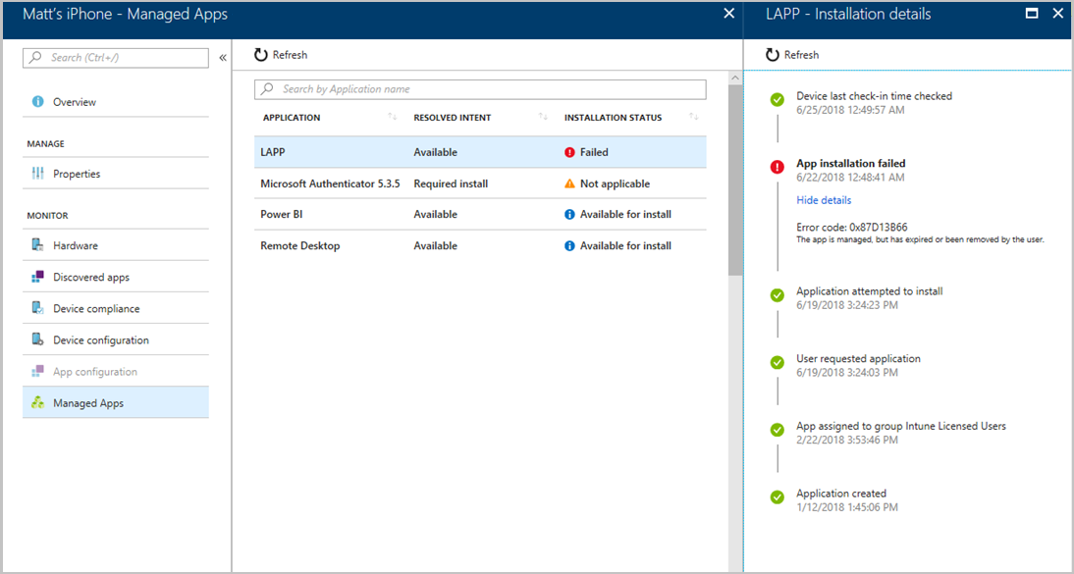Click the red error icon beside App installation failed
Viewport: 1074px width, 574px height.
coord(778,168)
